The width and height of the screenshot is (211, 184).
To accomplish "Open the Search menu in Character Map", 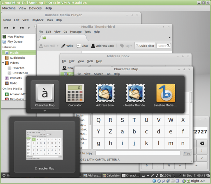I will [98, 74].
